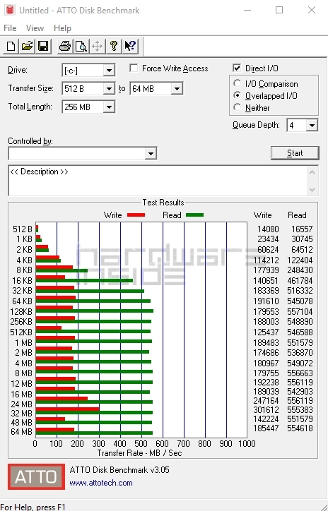Click the Start button

pyautogui.click(x=295, y=153)
